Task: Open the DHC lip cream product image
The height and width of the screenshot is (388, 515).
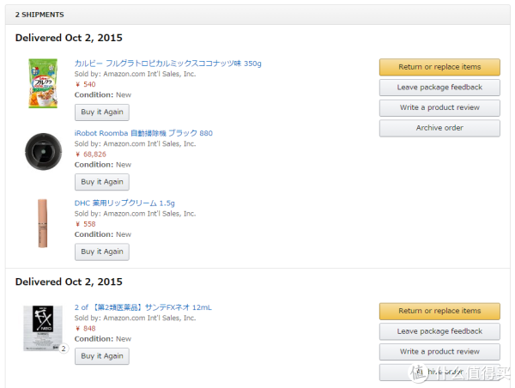Action: point(43,223)
